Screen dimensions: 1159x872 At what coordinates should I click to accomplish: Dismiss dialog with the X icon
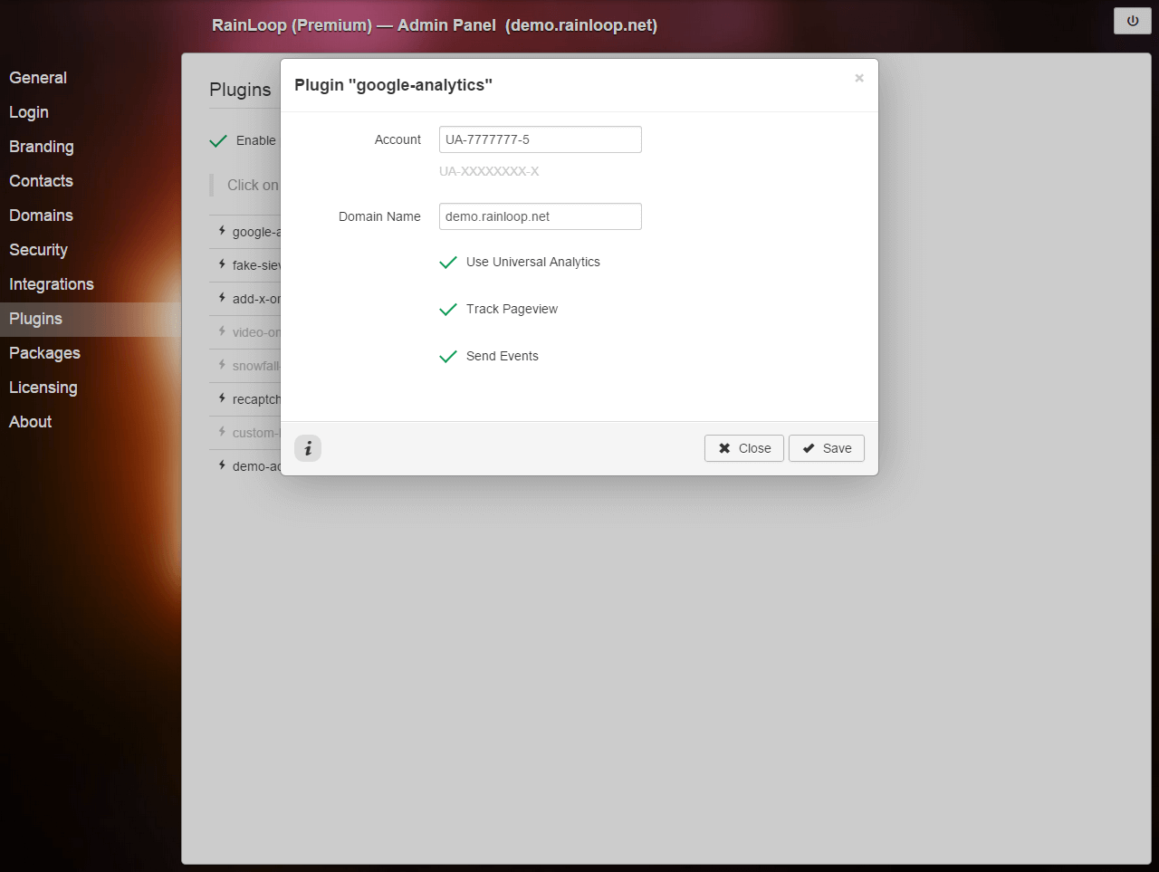point(858,79)
